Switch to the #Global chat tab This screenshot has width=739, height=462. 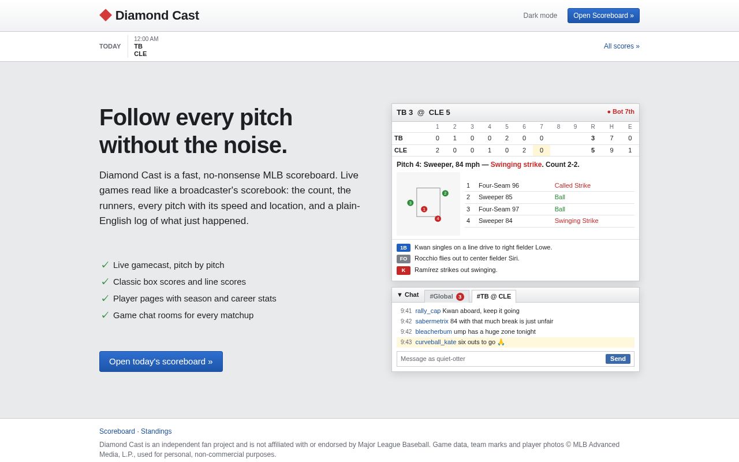(x=447, y=296)
